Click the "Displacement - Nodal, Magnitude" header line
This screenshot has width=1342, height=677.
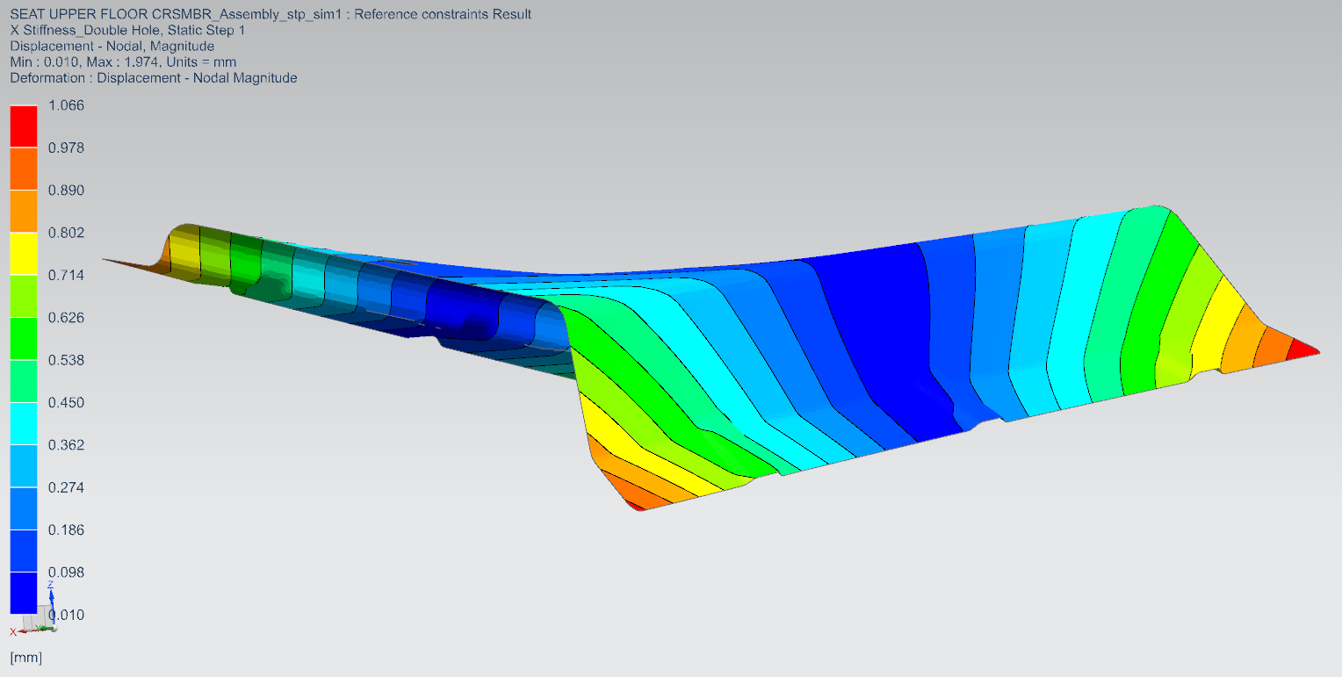[112, 46]
